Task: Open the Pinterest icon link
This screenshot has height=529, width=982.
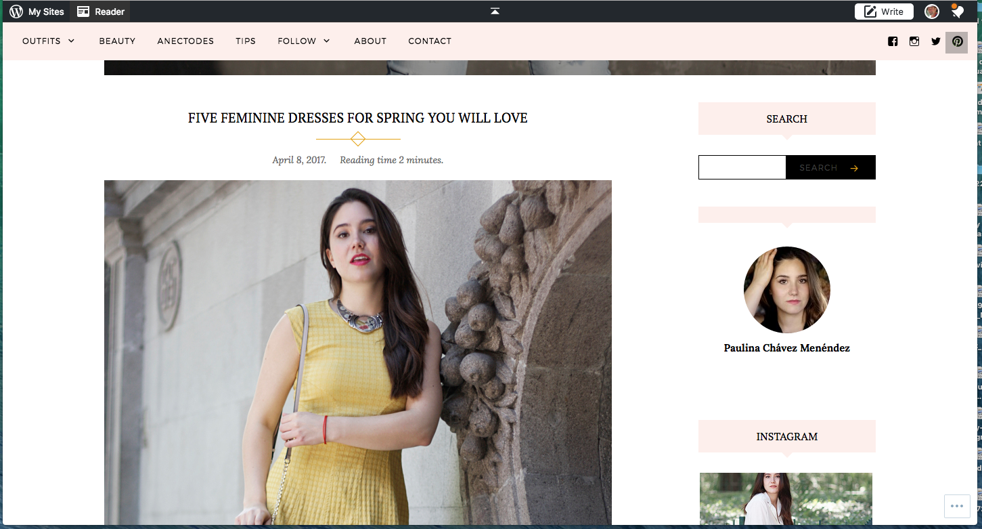Action: [957, 42]
